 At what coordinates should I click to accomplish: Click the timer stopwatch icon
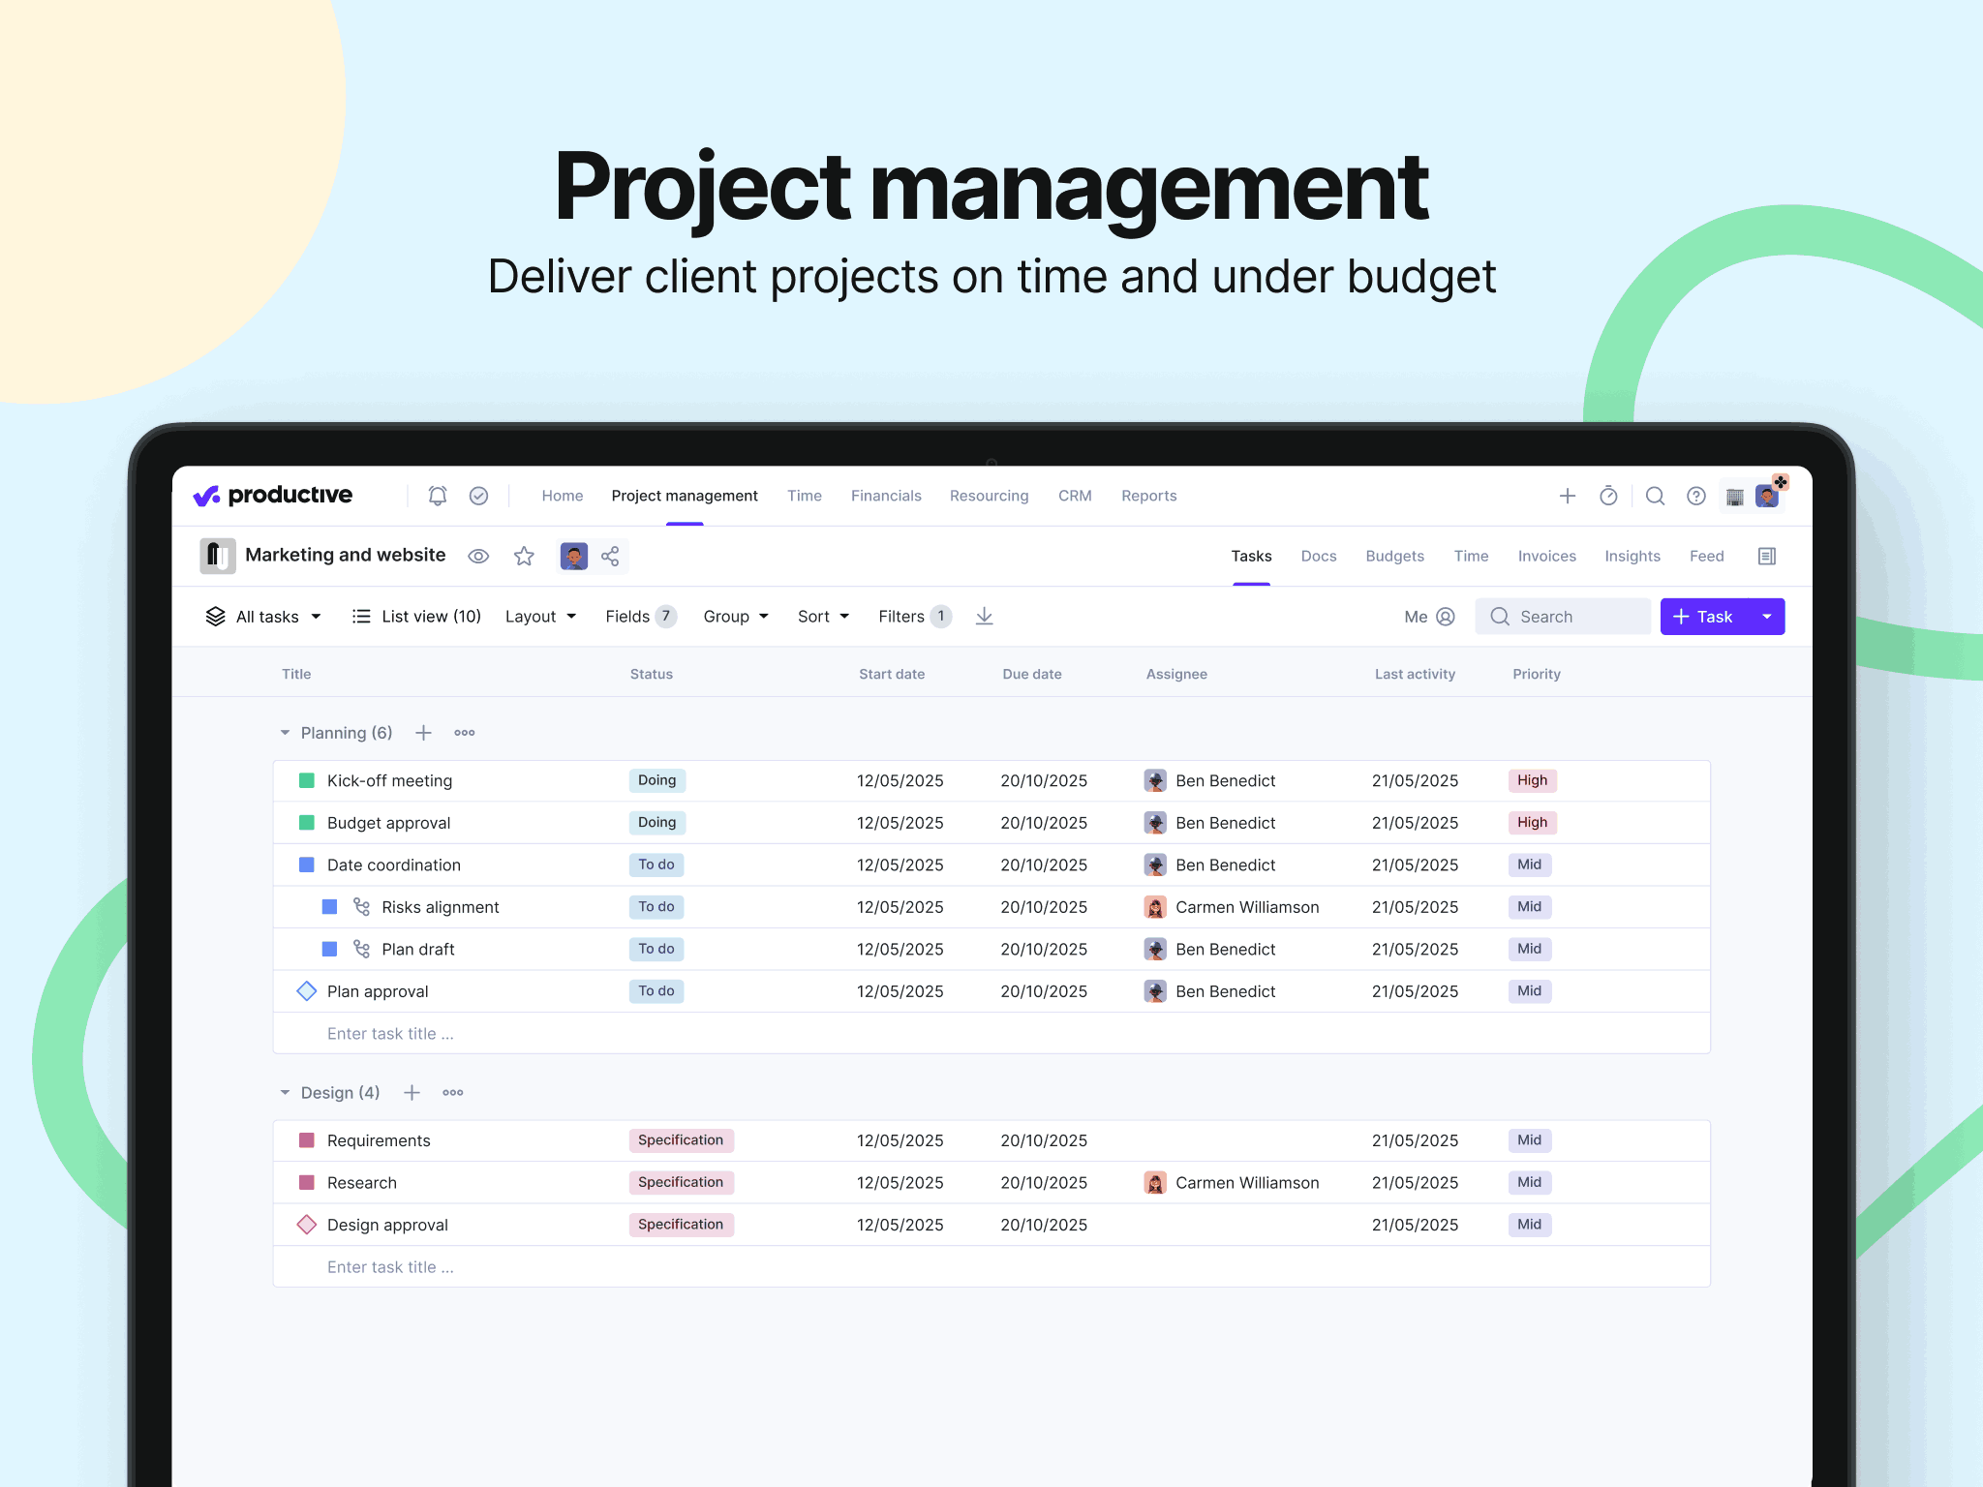[1608, 496]
